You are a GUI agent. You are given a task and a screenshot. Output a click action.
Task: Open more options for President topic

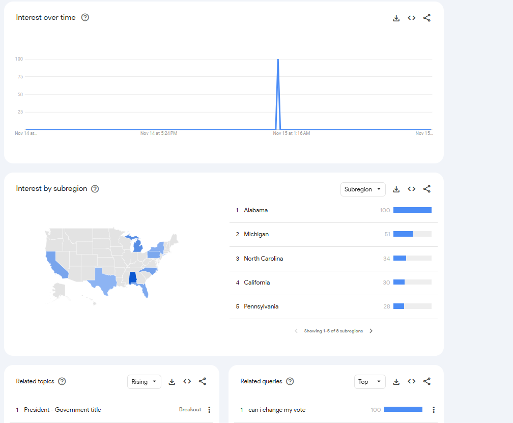(x=209, y=410)
